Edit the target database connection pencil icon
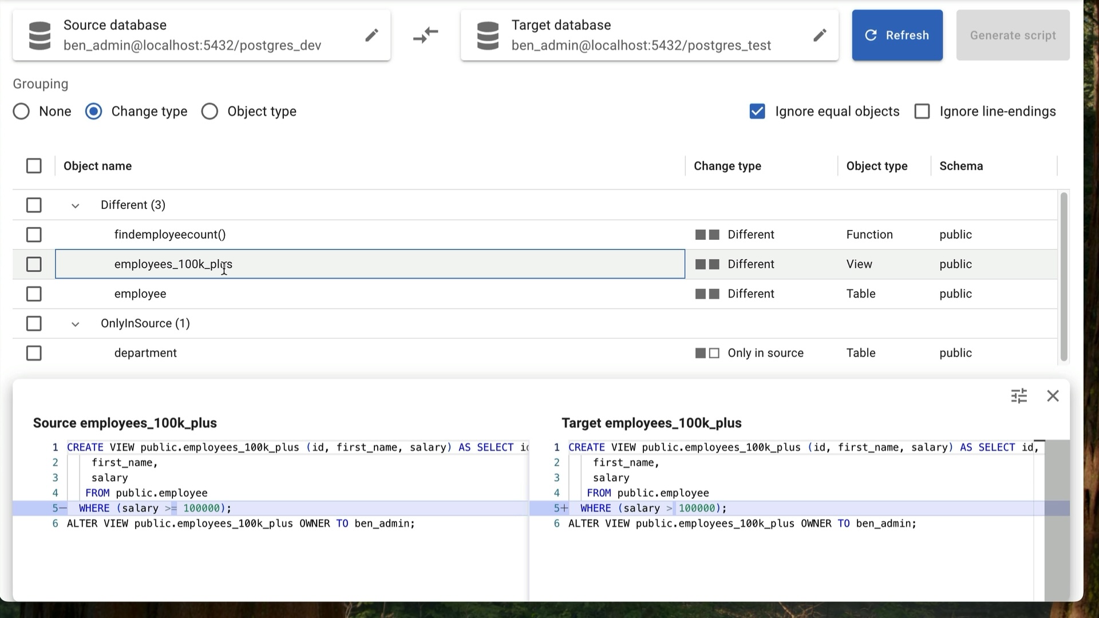Viewport: 1099px width, 618px height. (820, 35)
